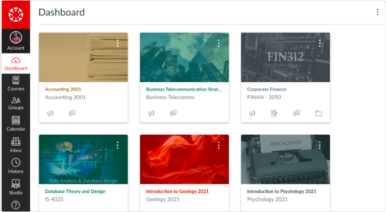Click the Business Telecomms subtitle text
386x212 pixels.
pos(170,97)
